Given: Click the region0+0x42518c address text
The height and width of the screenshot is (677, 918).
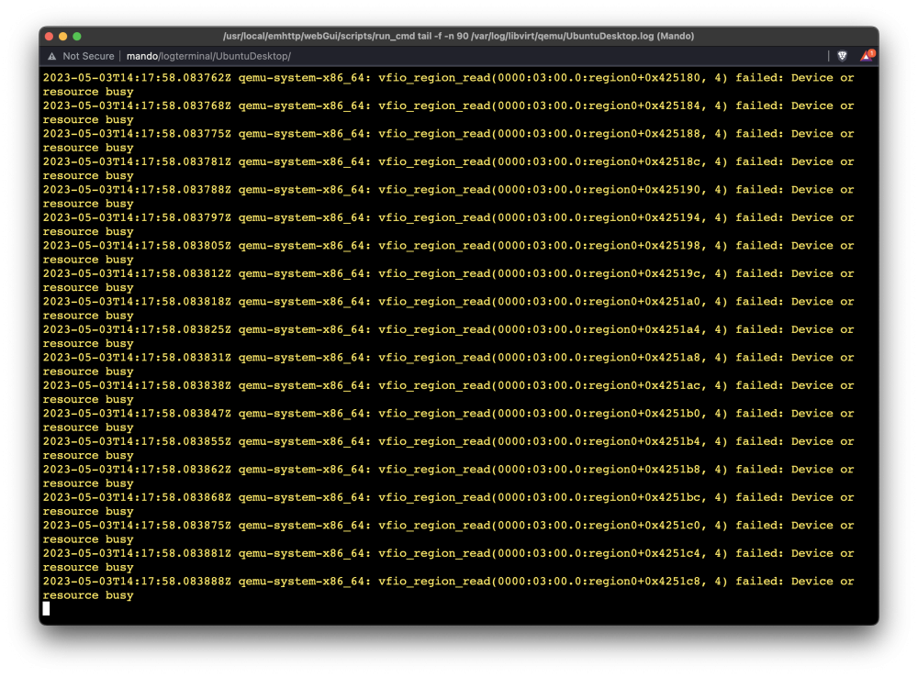Looking at the screenshot, I should coord(644,162).
